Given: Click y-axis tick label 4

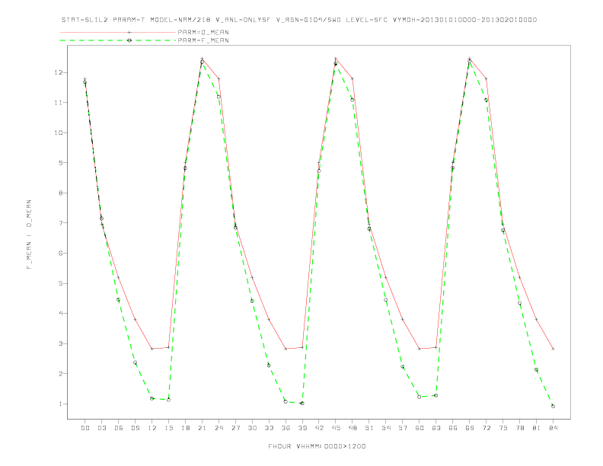Looking at the screenshot, I should (60, 314).
